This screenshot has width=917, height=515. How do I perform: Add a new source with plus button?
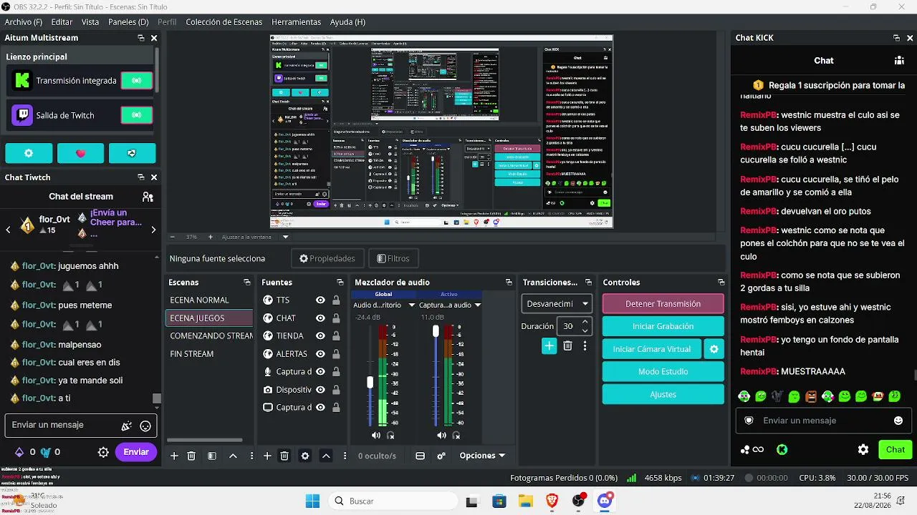[x=267, y=456]
